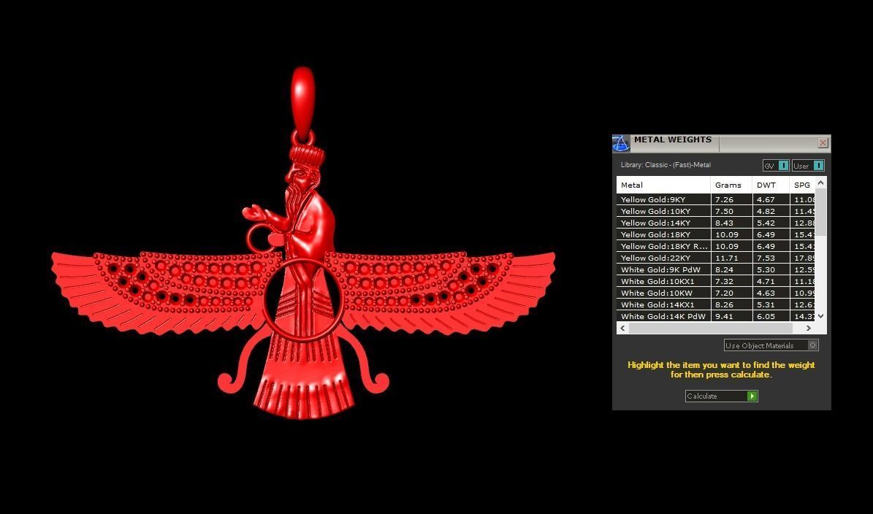Select the Yellow Gold:14KY row

pyautogui.click(x=716, y=223)
